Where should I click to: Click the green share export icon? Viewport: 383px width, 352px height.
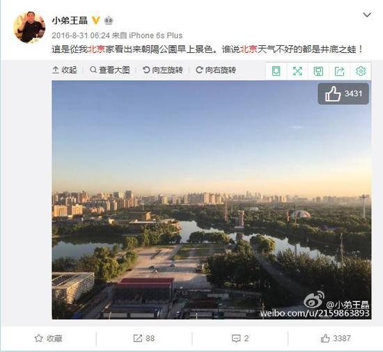[x=339, y=71]
